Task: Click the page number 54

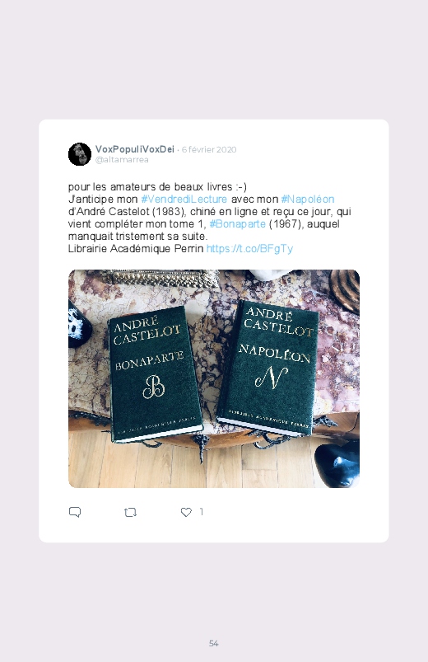Action: [214, 643]
